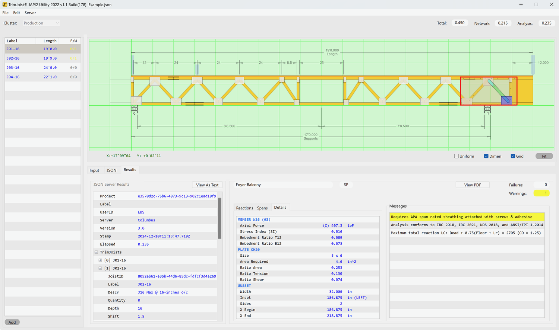
Task: Switch to the JSON tab
Action: pyautogui.click(x=111, y=170)
